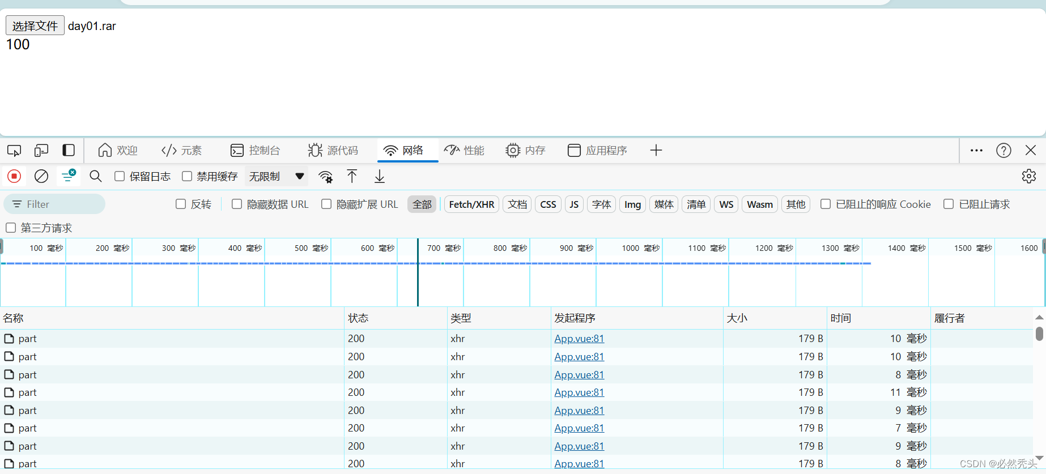This screenshot has height=474, width=1046.
Task: Switch to the 内存 memory tab
Action: (525, 150)
